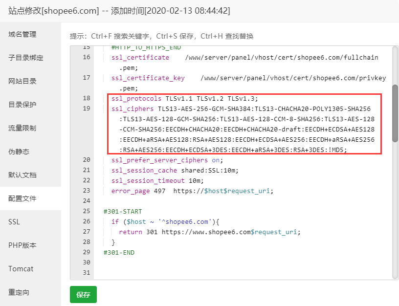Click the 'on' value on line 20

pyautogui.click(x=216, y=160)
